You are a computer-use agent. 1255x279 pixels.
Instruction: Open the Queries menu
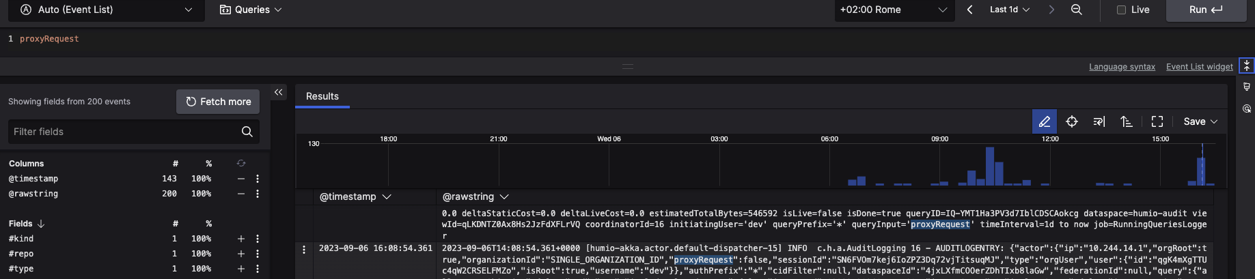point(251,10)
